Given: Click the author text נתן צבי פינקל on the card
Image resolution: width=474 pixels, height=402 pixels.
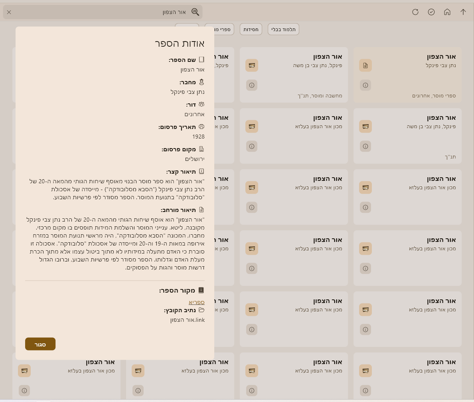Looking at the screenshot, I should click(x=441, y=65).
